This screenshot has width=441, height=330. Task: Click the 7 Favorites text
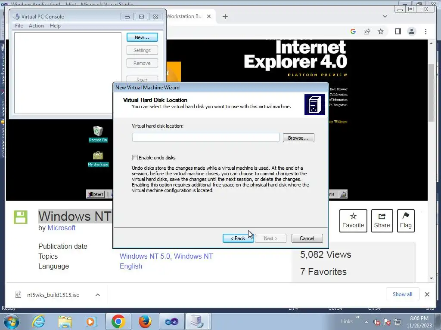[323, 272]
